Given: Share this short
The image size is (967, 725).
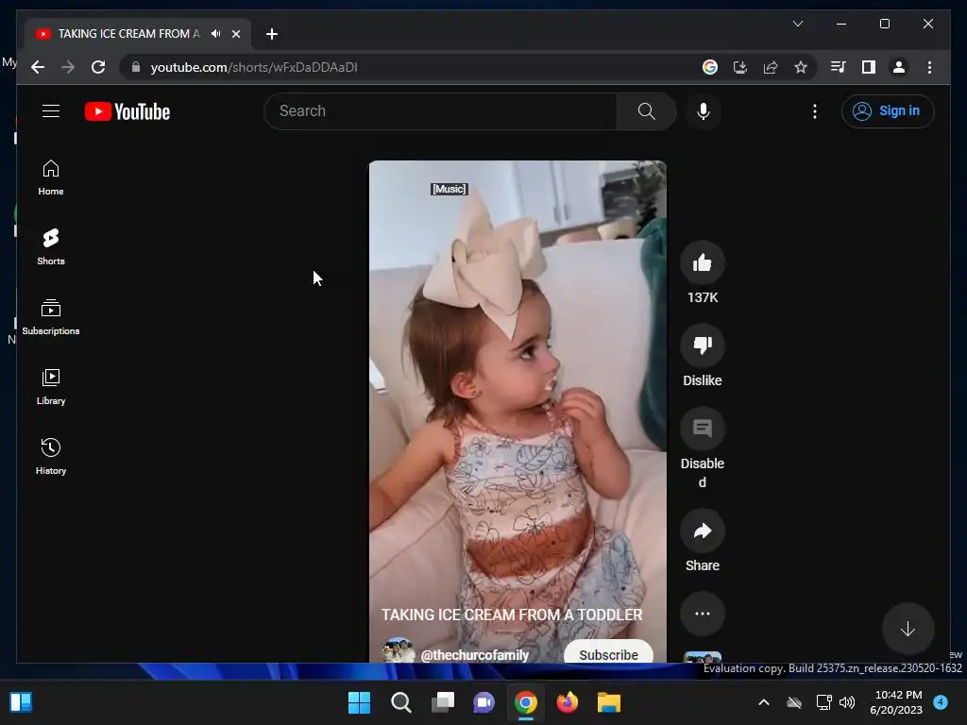Looking at the screenshot, I should coord(703,531).
